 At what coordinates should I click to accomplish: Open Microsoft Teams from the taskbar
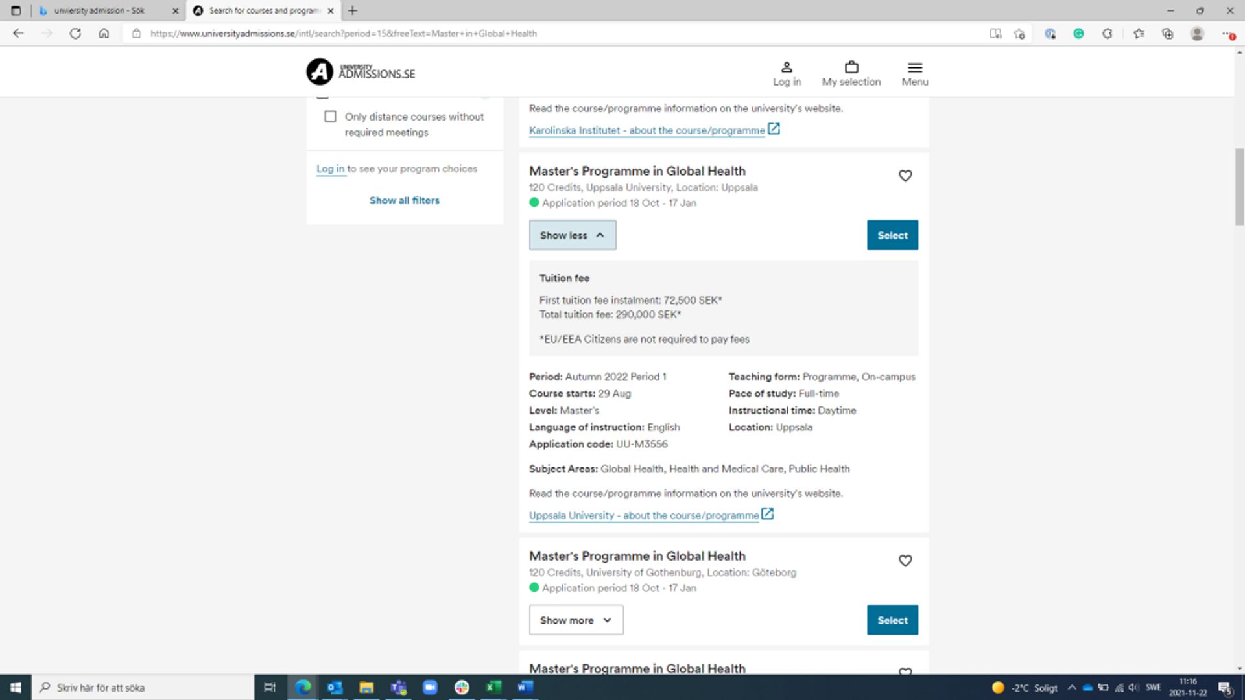click(398, 687)
